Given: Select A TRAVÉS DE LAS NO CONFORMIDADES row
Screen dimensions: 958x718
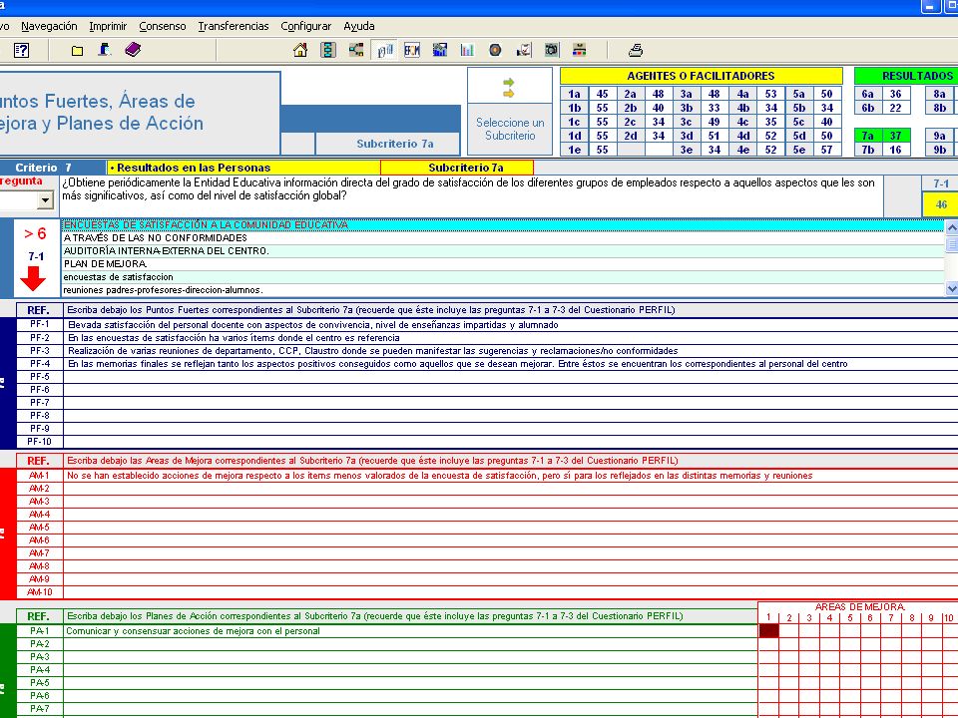Looking at the screenshot, I should coord(502,238).
